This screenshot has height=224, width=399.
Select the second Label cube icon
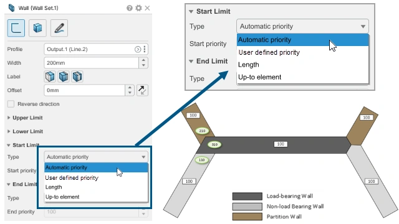[64, 77]
